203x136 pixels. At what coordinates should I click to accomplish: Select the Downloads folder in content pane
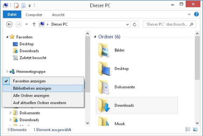point(137,105)
